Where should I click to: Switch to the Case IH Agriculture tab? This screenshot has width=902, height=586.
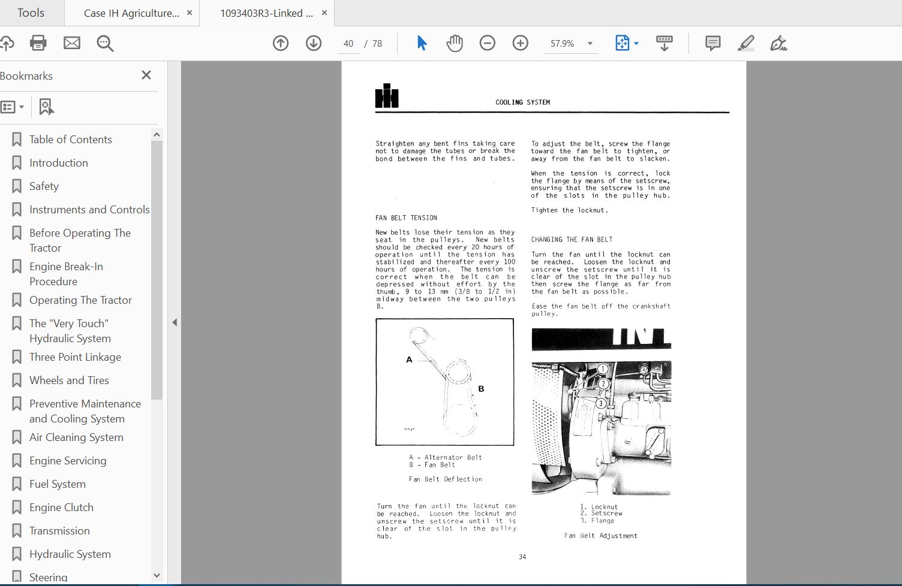(131, 13)
